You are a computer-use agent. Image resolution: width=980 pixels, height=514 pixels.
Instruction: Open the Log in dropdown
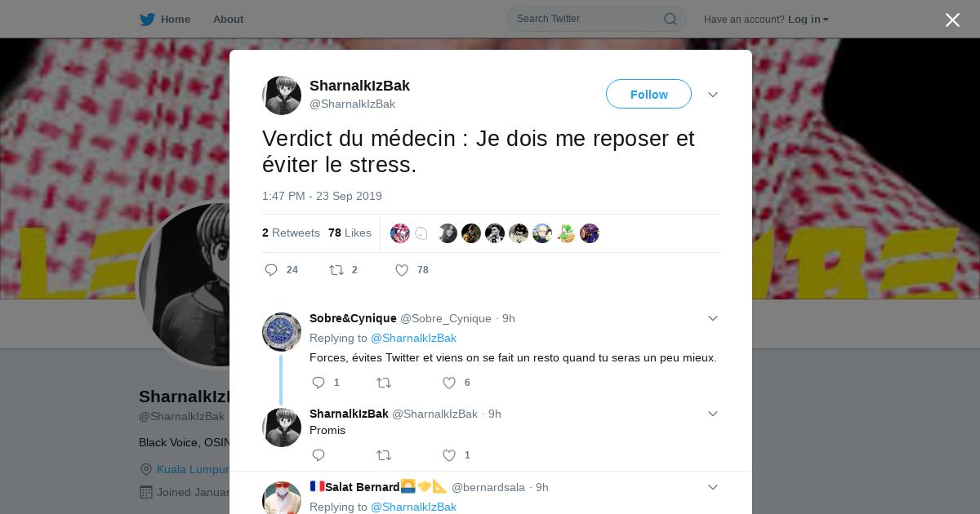point(808,20)
